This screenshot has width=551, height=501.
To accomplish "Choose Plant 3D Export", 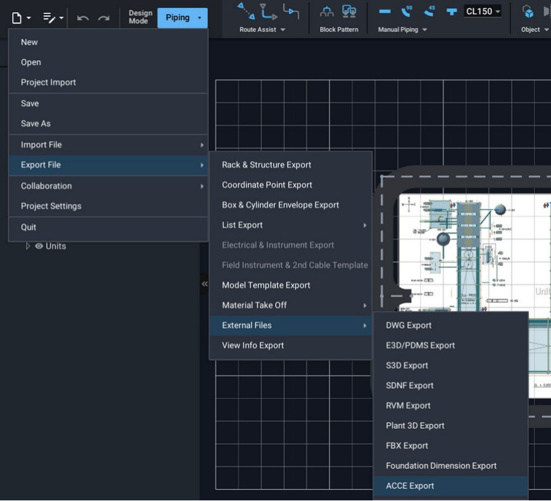I will pyautogui.click(x=451, y=426).
